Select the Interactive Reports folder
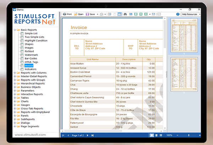This screenshot has height=145, width=213. 32,94
